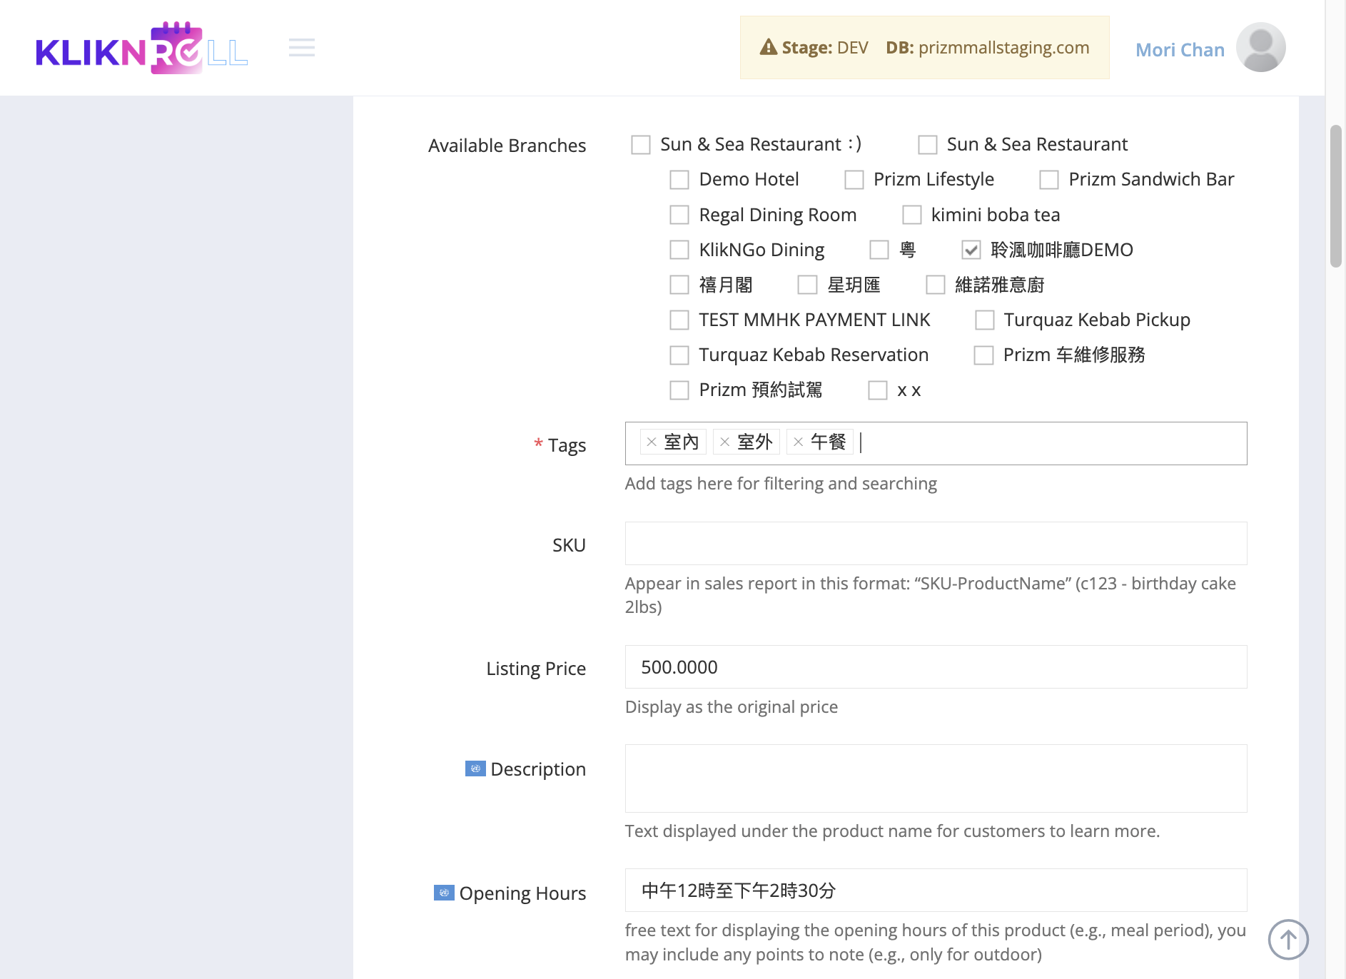
Task: Enable Prizm Sandwich Bar branch
Action: coord(1049,180)
